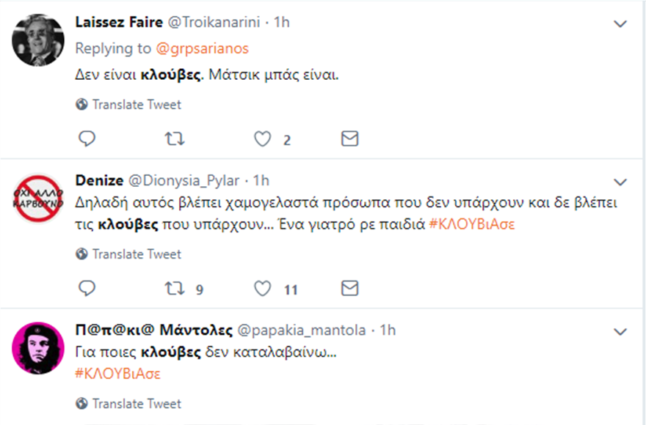Send Laissez Faire's tweet via direct message
Image resolution: width=646 pixels, height=425 pixels.
[x=351, y=138]
